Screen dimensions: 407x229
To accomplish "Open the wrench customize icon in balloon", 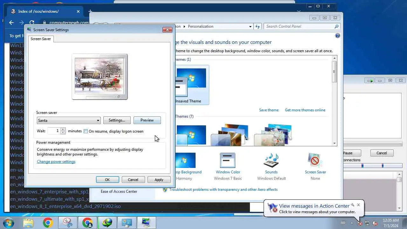I will (353, 205).
